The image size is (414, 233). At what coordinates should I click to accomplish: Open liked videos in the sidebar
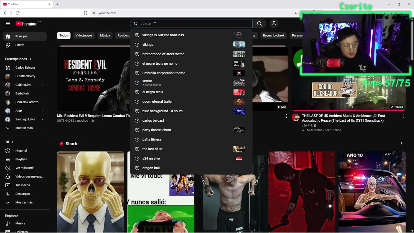click(25, 176)
